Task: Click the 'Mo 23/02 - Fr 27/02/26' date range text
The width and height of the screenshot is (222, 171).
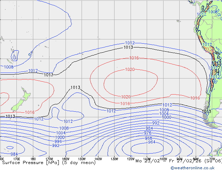Action: [x=169, y=161]
